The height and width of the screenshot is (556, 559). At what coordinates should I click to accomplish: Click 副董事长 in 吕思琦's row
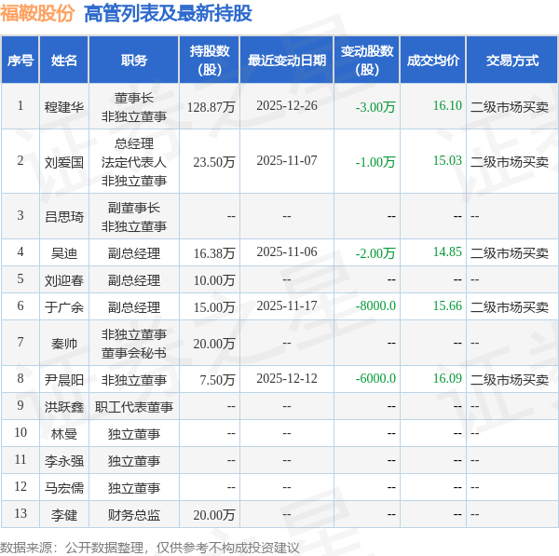[x=133, y=208]
